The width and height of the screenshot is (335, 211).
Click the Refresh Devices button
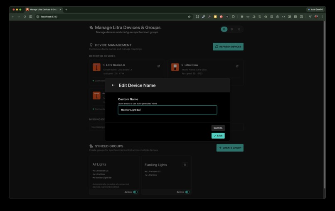point(228,47)
